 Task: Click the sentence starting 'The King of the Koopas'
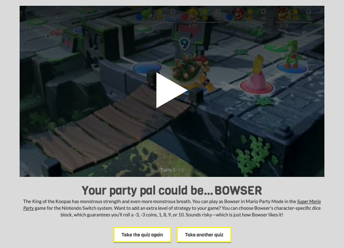click(x=107, y=201)
